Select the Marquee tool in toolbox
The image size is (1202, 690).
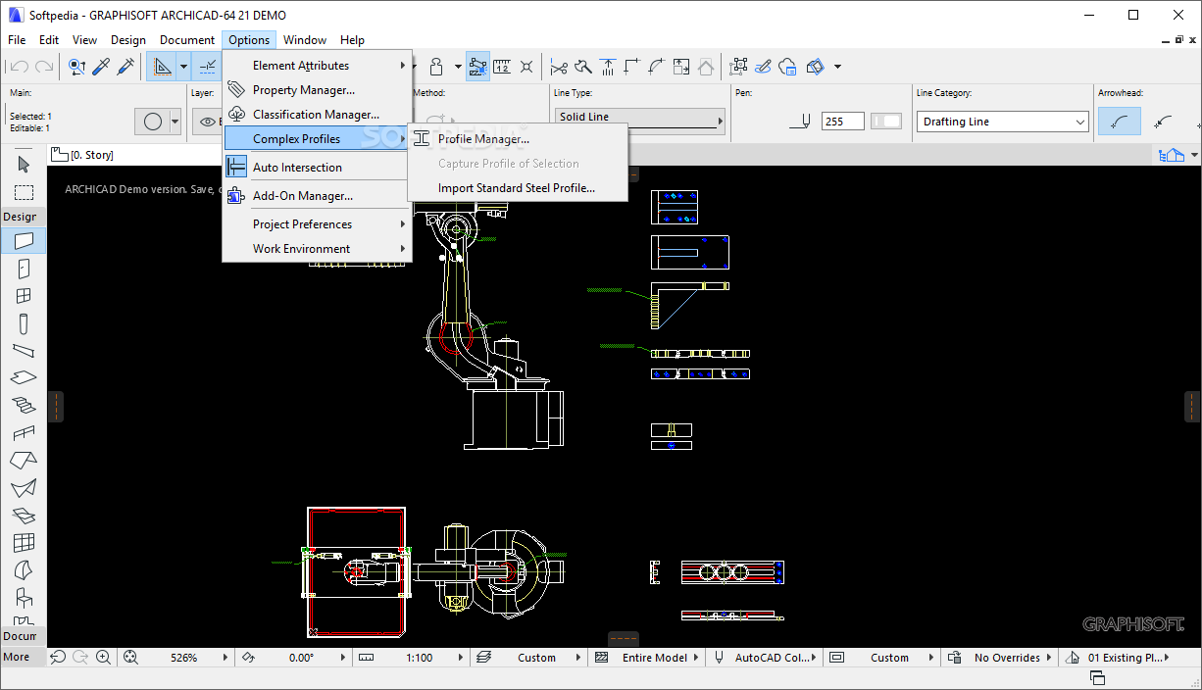click(24, 192)
